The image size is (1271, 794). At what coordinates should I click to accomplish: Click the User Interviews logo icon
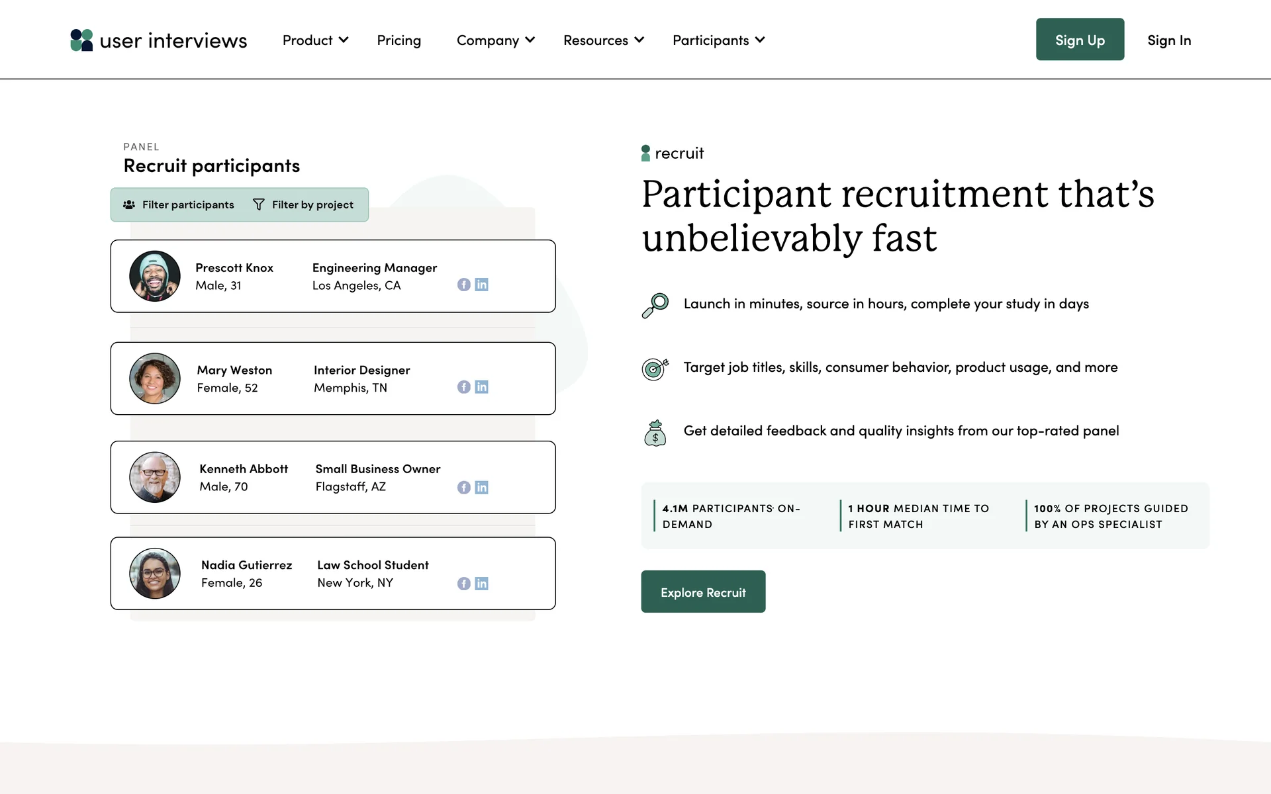(81, 40)
